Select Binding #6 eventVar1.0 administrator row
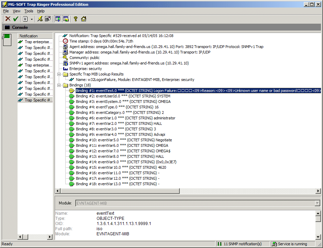323x248 pixels. 125,118
